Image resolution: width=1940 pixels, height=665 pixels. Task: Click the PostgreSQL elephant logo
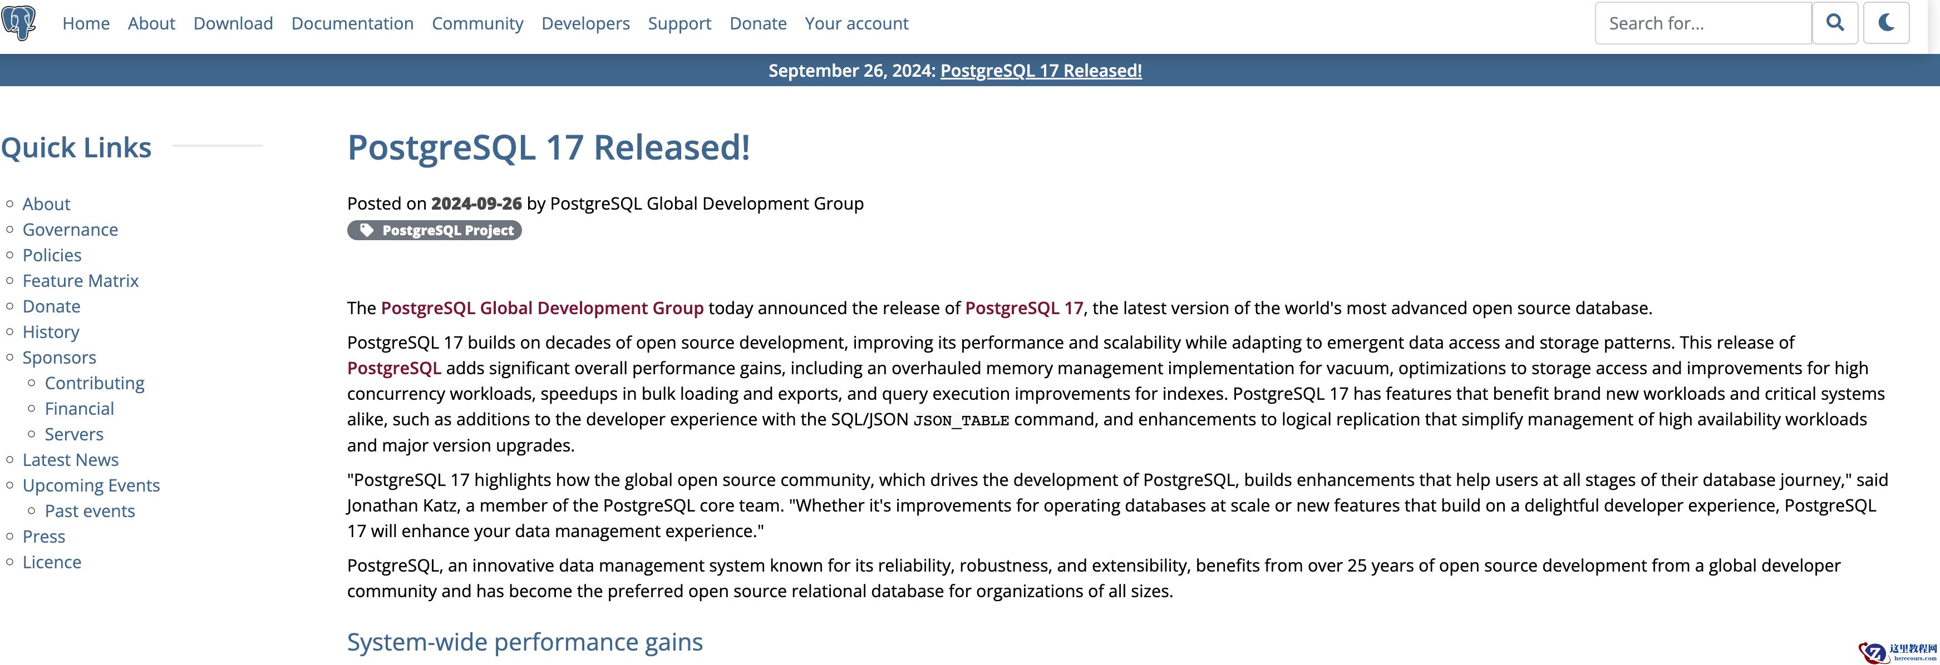point(19,23)
